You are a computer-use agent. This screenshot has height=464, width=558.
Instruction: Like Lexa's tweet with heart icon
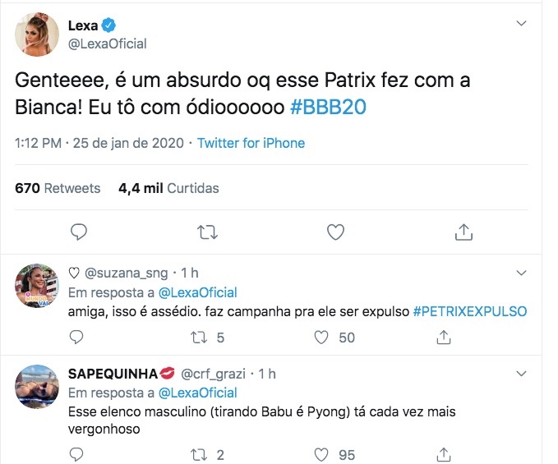(335, 232)
